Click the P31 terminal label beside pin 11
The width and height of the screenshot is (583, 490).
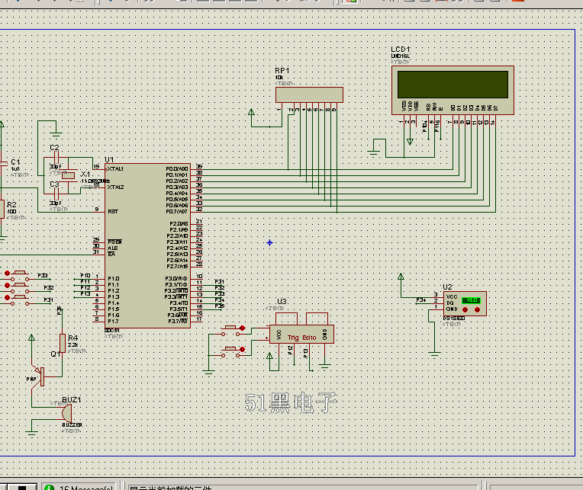219,281
